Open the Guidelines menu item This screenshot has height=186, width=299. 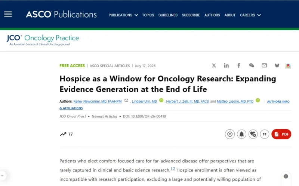click(x=168, y=15)
